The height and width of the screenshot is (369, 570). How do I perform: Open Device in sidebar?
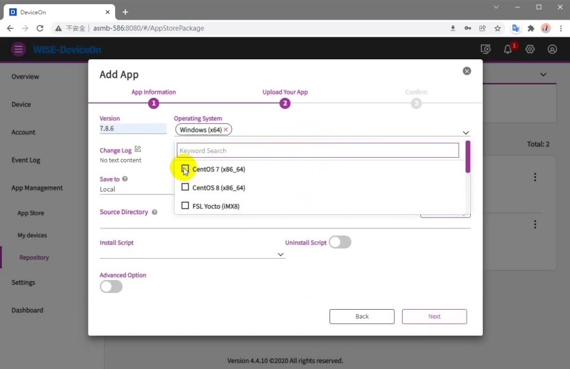tap(21, 104)
